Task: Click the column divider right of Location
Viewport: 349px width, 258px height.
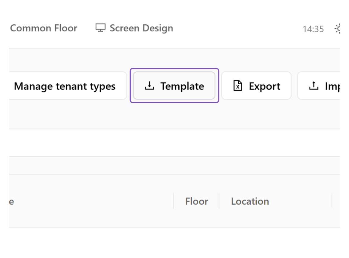Action: click(x=332, y=201)
